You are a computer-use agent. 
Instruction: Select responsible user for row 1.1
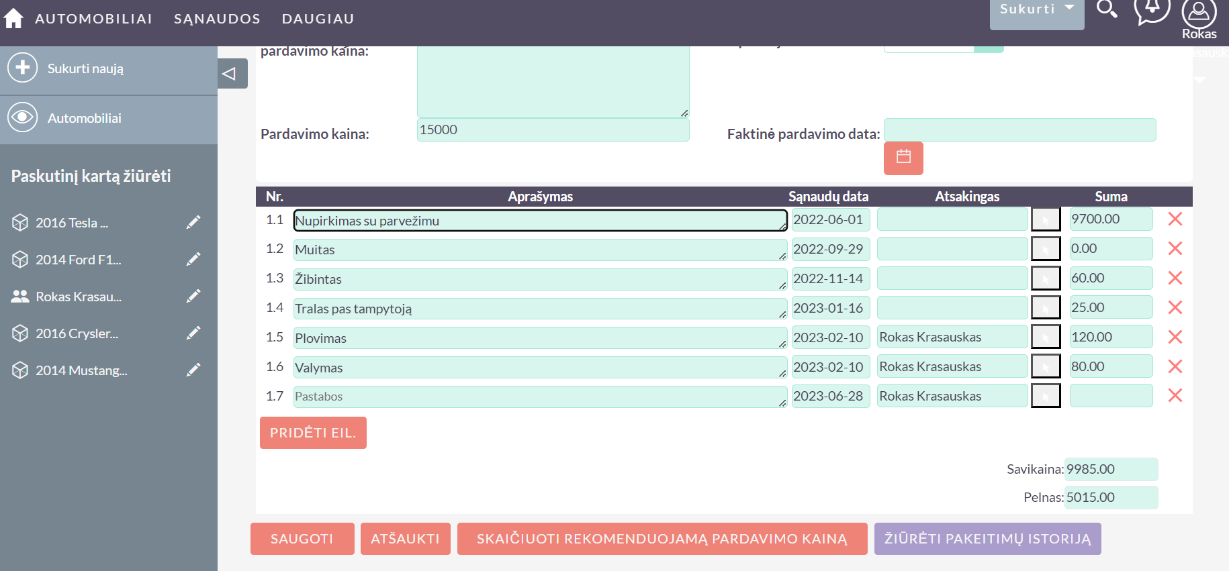[1046, 219]
